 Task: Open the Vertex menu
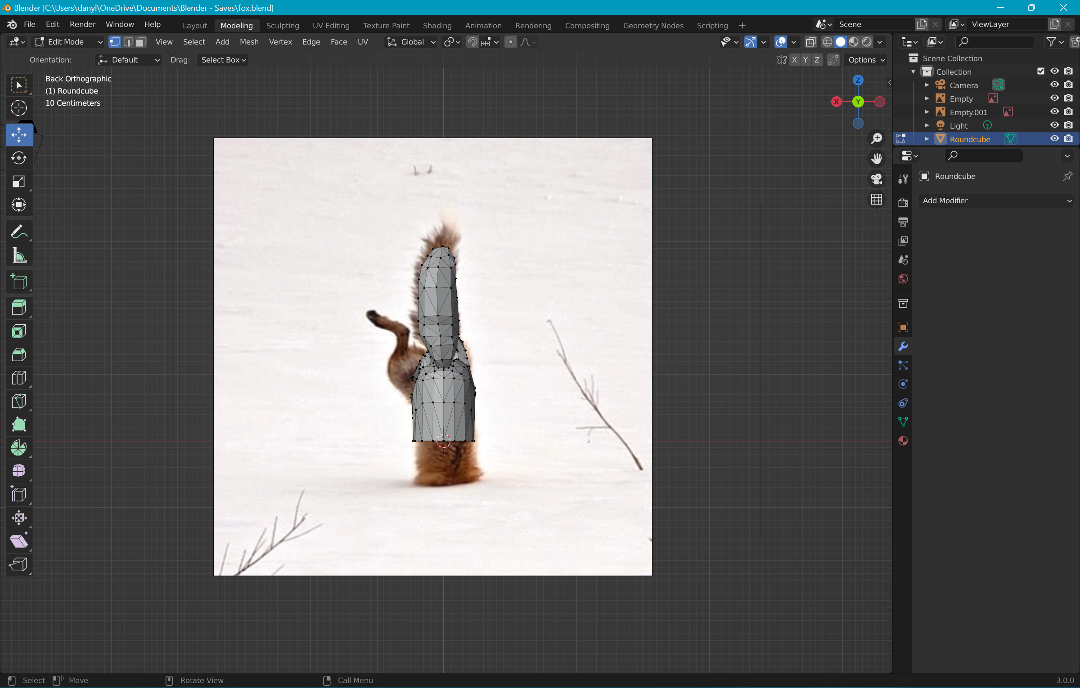pos(280,42)
